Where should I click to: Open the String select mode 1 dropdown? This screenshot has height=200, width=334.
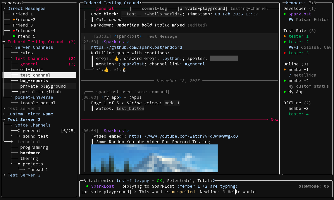click(172, 103)
